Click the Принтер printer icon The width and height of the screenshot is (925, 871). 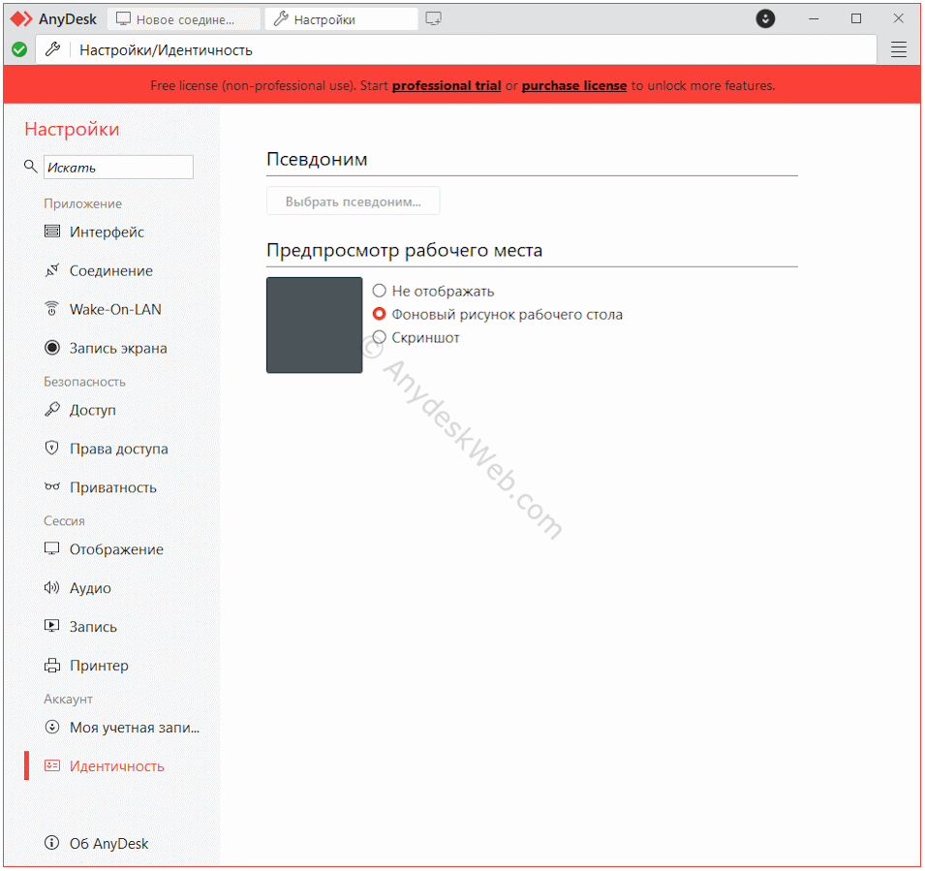pyautogui.click(x=52, y=665)
